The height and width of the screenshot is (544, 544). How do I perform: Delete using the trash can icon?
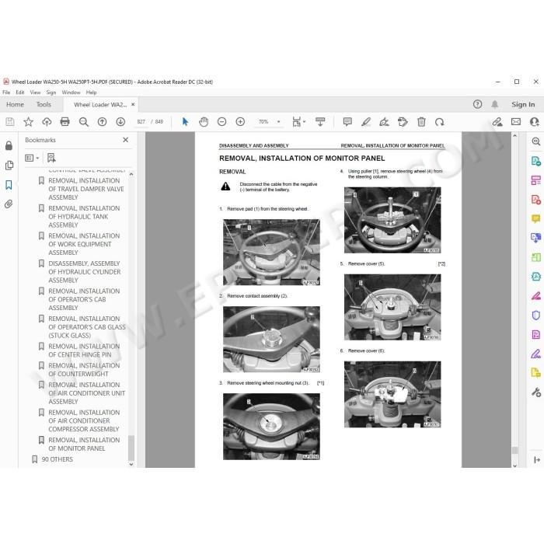click(x=421, y=122)
